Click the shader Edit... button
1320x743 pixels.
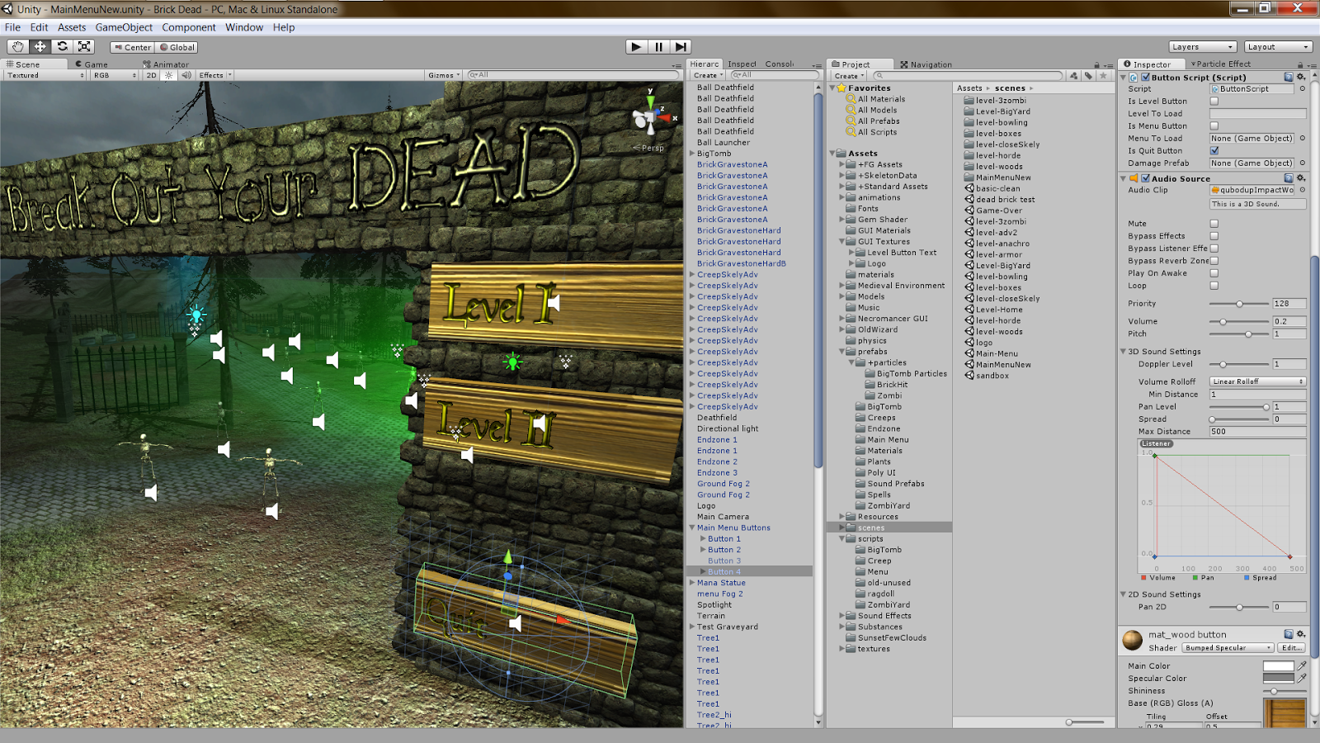click(1292, 648)
